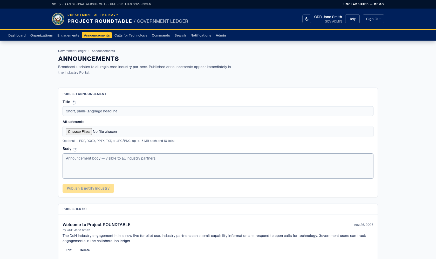Click the UNCLASSIFIED — DEMO banner label

pyautogui.click(x=364, y=4)
